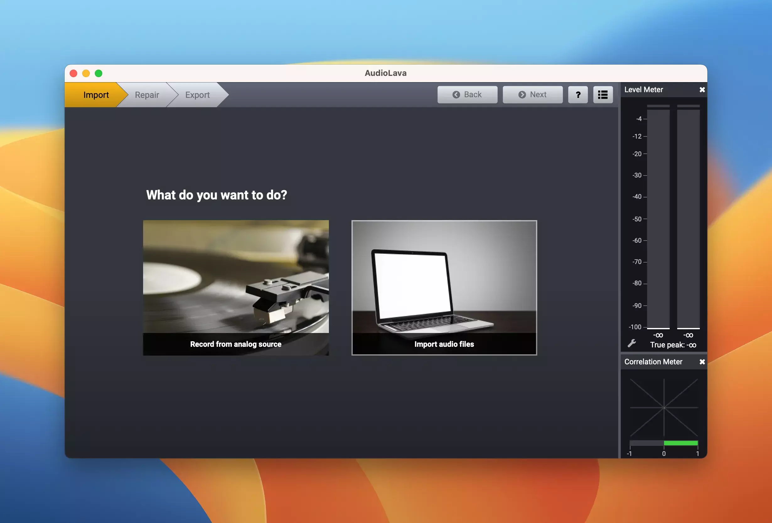
Task: Click the correlation goniometer display
Action: pyautogui.click(x=664, y=408)
